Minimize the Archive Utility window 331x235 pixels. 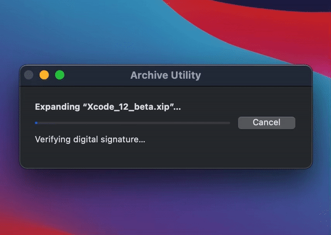click(x=44, y=75)
